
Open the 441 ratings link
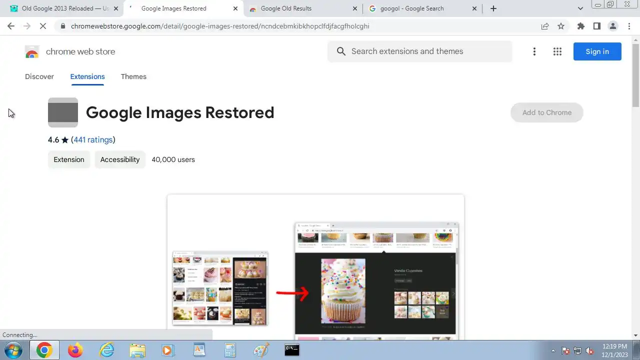(x=93, y=139)
